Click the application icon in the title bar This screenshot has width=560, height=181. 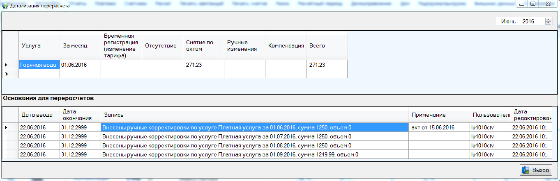(5, 6)
